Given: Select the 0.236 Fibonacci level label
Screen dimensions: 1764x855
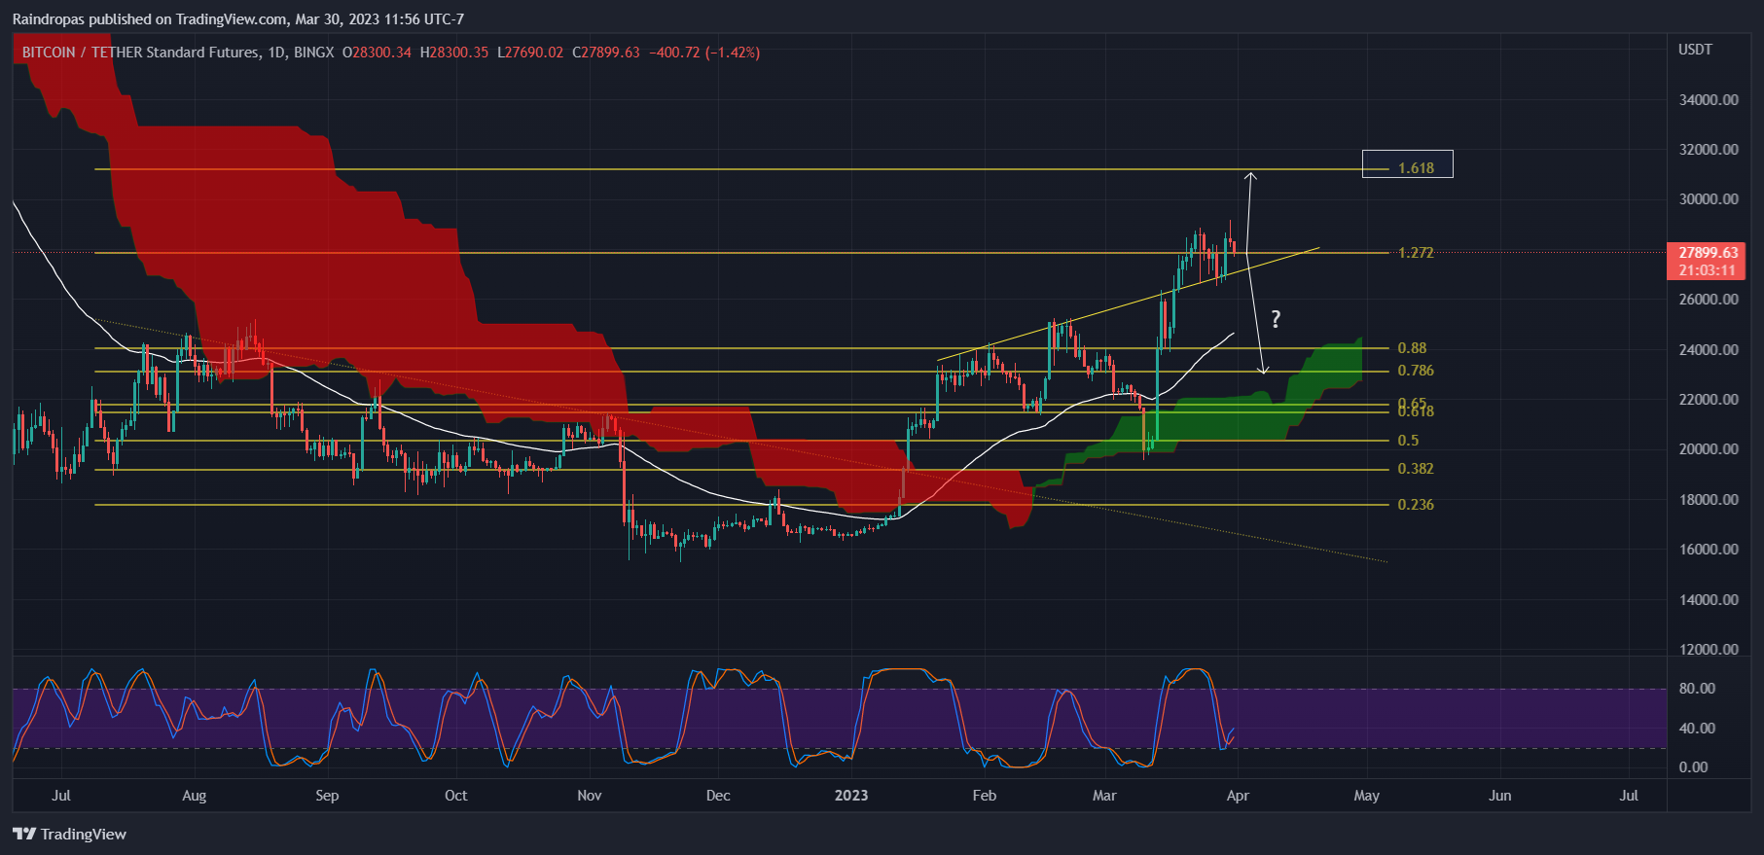Looking at the screenshot, I should click(1416, 505).
